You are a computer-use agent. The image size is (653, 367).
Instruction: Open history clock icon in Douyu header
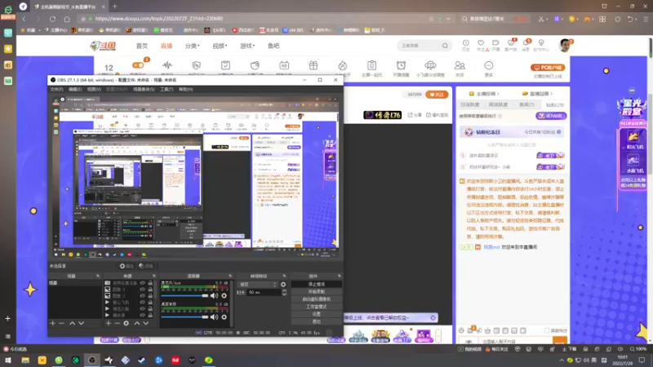tap(465, 43)
